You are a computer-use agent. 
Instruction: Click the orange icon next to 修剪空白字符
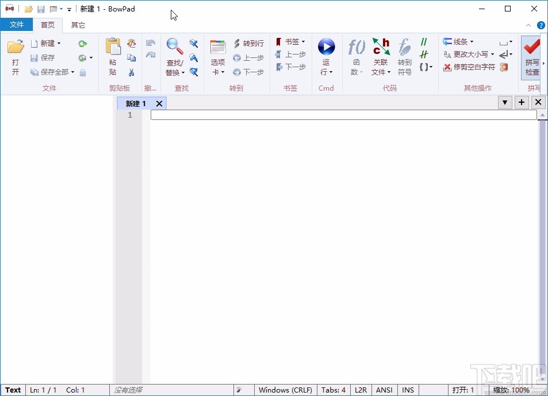pos(504,67)
